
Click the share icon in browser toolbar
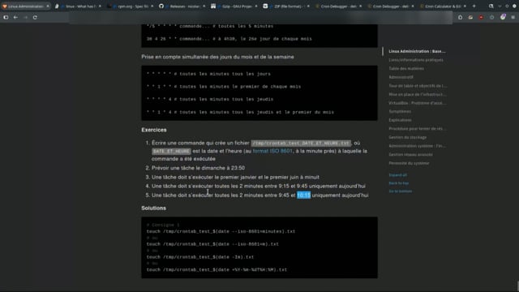(x=460, y=17)
